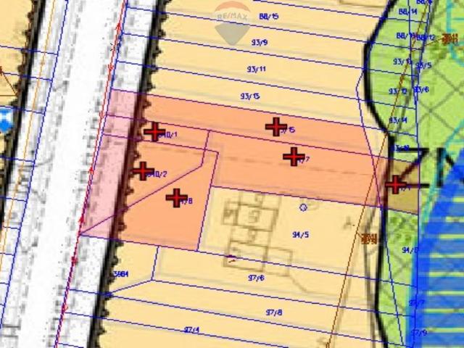This screenshot has width=464, height=348.
Task: Click the blue circular icon on left edge
Action: pos(4,118)
